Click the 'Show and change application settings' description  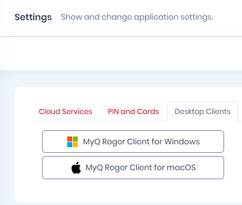137,17
